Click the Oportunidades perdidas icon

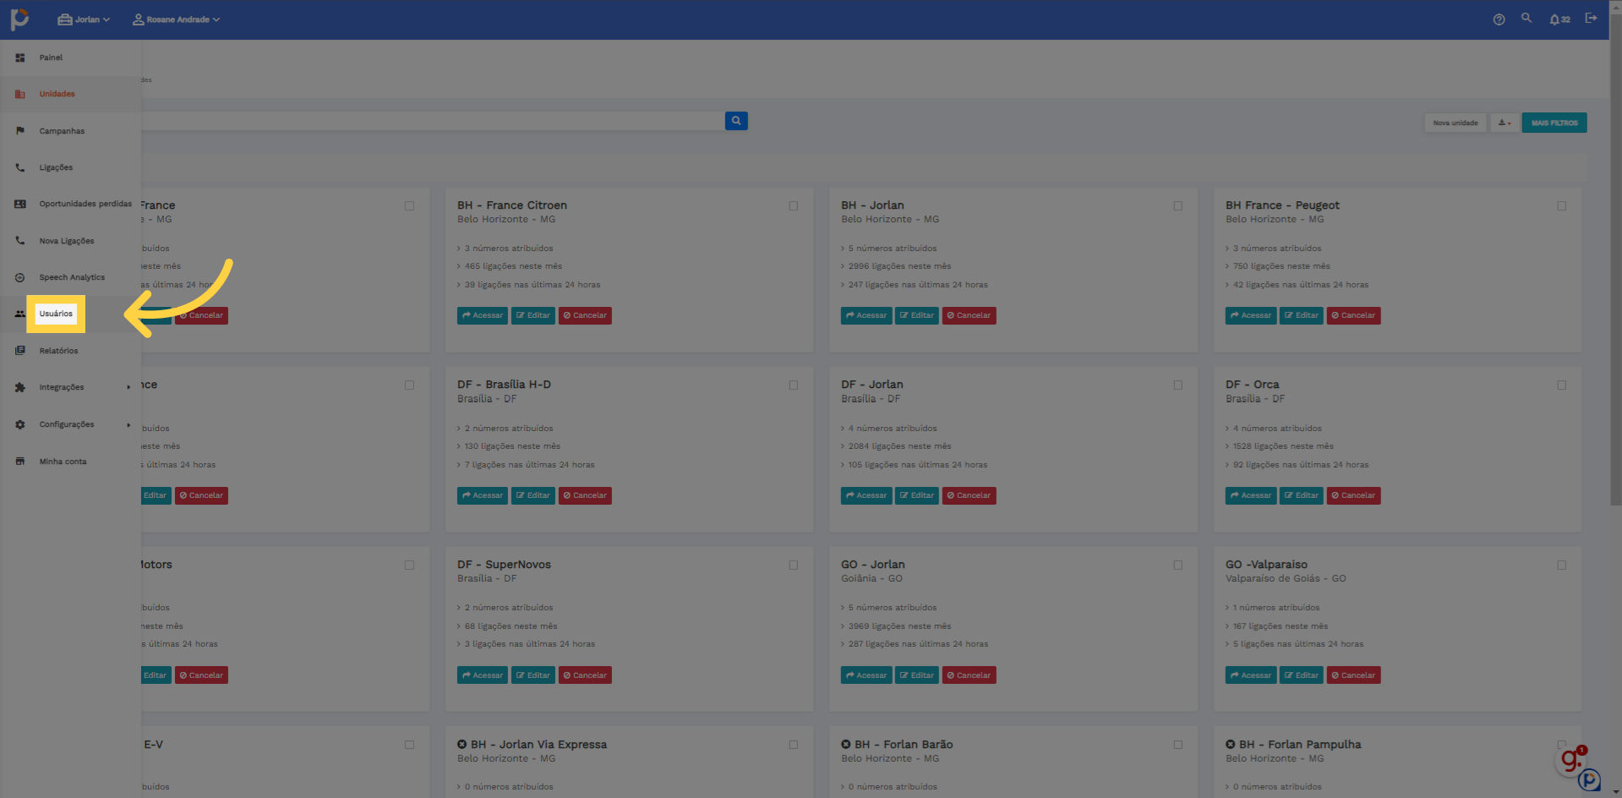[x=20, y=204]
